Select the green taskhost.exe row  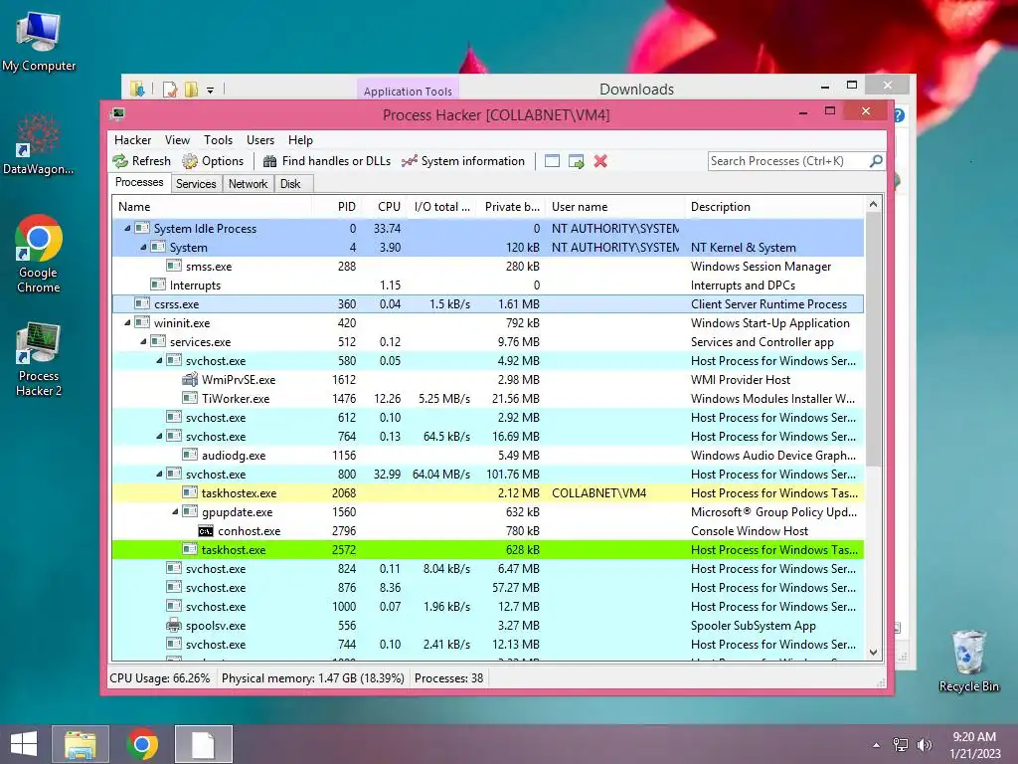pyautogui.click(x=488, y=549)
